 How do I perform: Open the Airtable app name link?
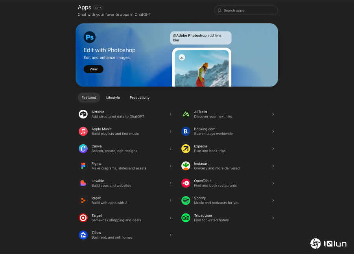(x=98, y=112)
